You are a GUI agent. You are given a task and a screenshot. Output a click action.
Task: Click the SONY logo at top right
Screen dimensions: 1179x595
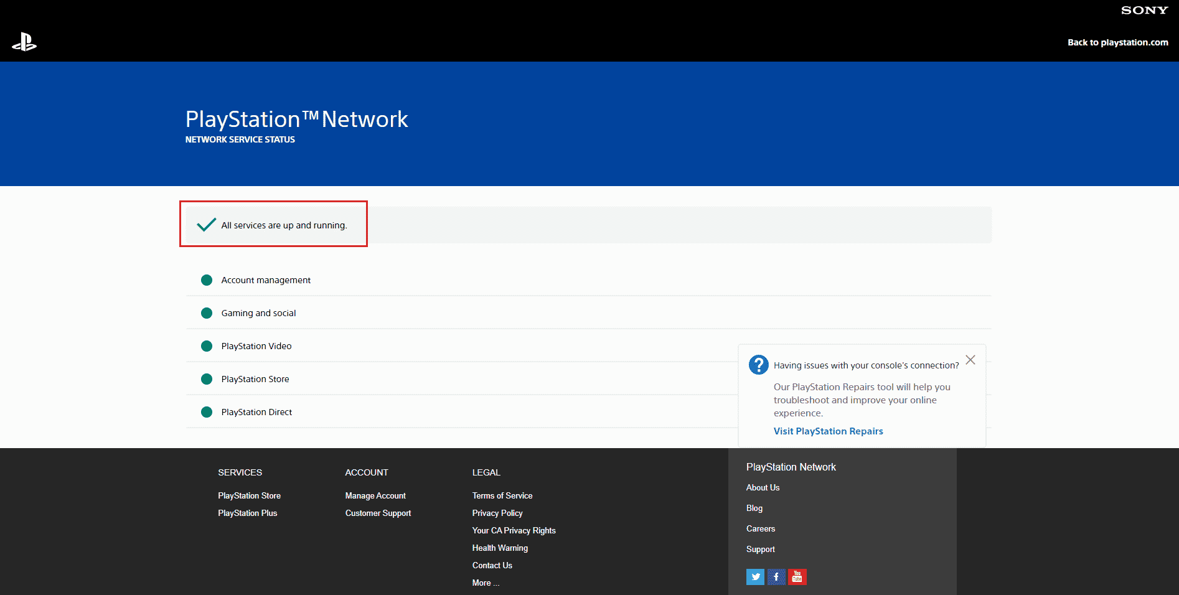[x=1144, y=10]
